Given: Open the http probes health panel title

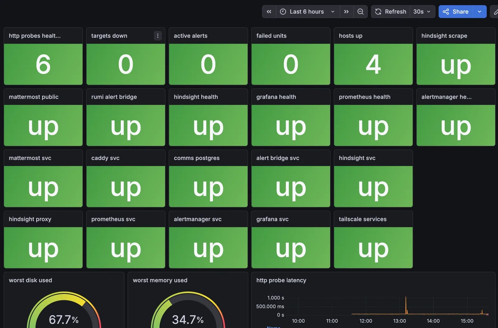Looking at the screenshot, I should click(35, 36).
